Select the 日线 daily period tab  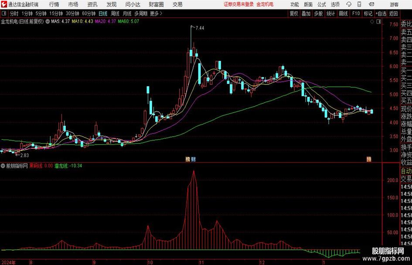tap(103, 13)
